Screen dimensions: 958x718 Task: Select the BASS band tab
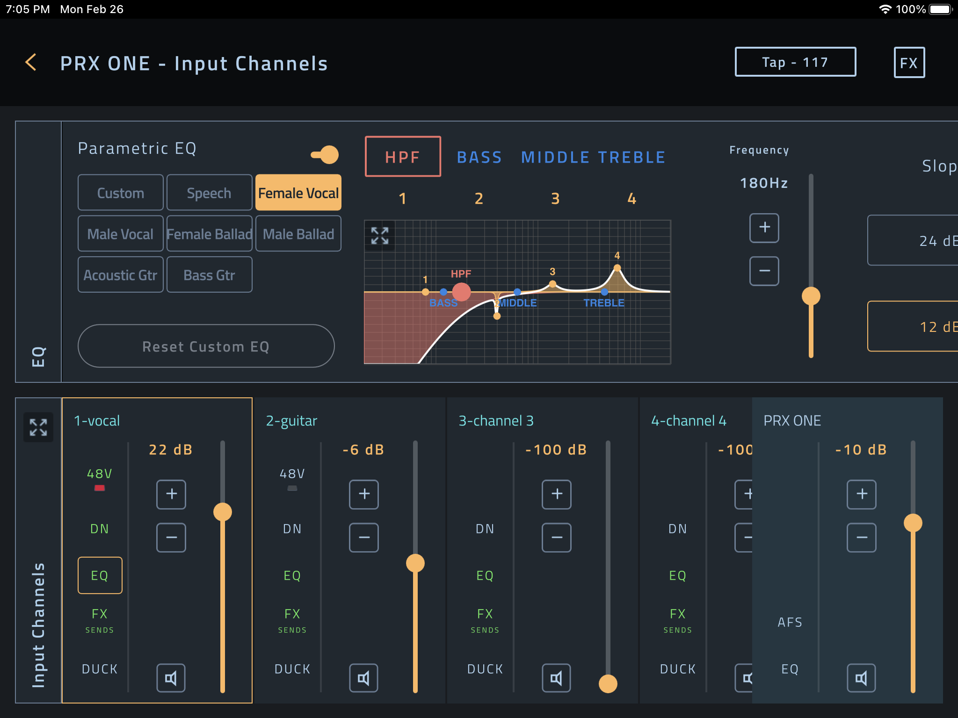[x=479, y=158]
